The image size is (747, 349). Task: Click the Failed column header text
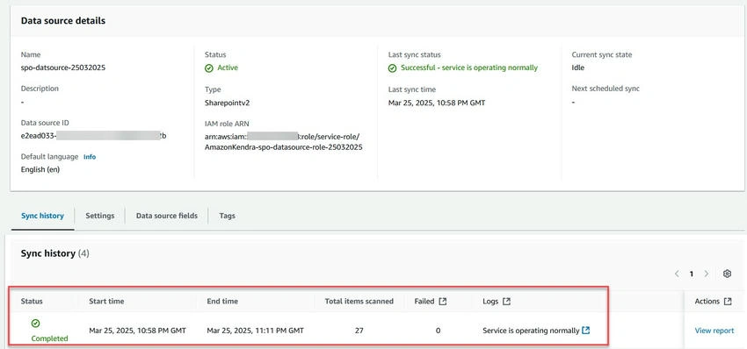pos(424,301)
